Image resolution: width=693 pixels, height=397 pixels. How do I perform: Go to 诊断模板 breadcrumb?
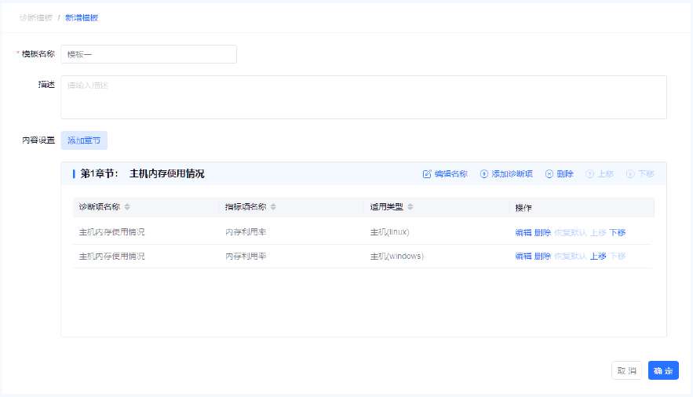[35, 17]
